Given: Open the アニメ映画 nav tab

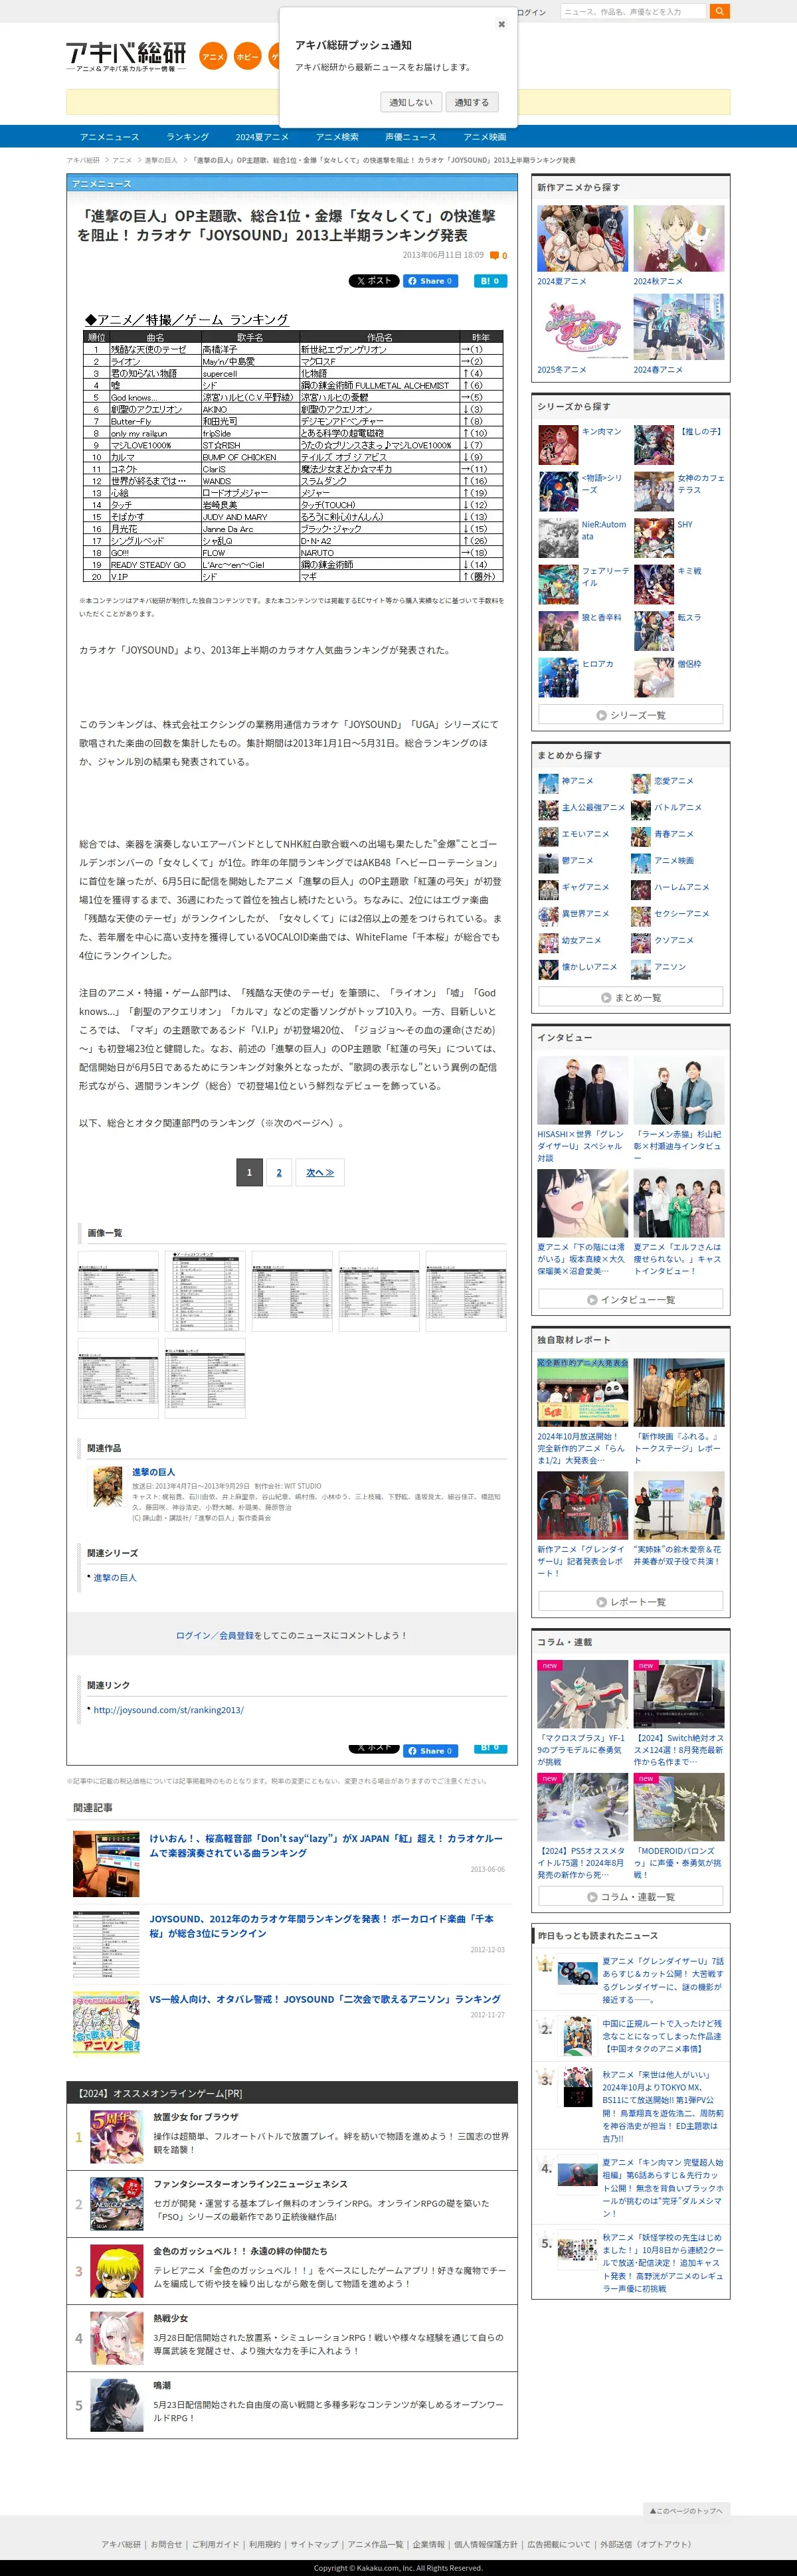Looking at the screenshot, I should 485,137.
